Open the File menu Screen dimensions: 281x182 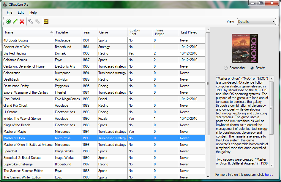[x=10, y=12]
